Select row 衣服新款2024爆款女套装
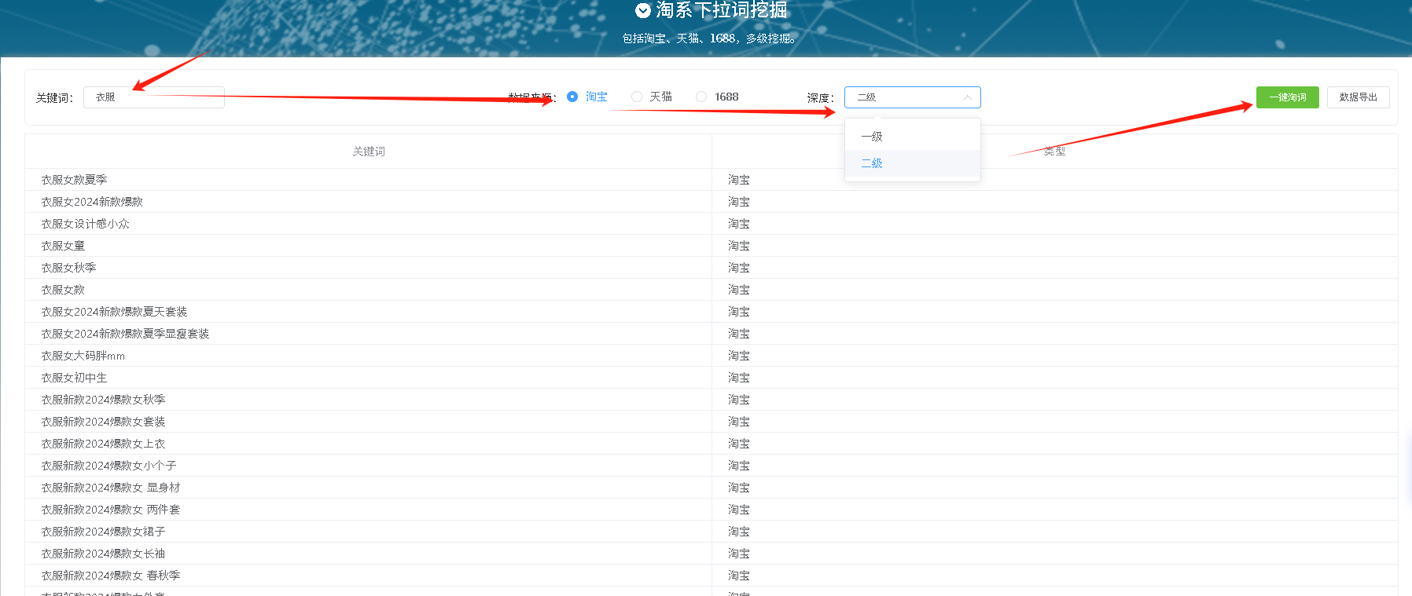 [x=711, y=422]
